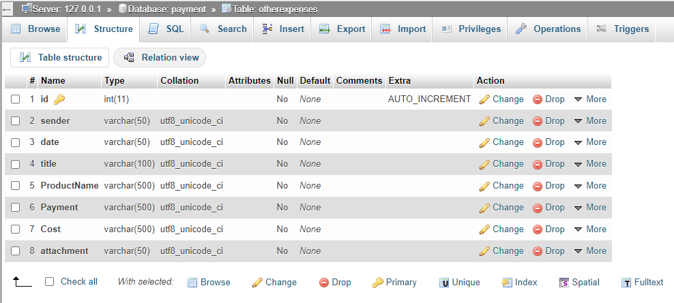The image size is (674, 303).
Task: Expand the More dropdown for id row
Action: coord(590,99)
